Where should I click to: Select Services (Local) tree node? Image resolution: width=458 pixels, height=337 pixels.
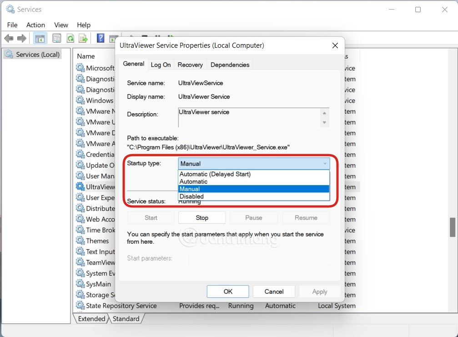coord(32,55)
